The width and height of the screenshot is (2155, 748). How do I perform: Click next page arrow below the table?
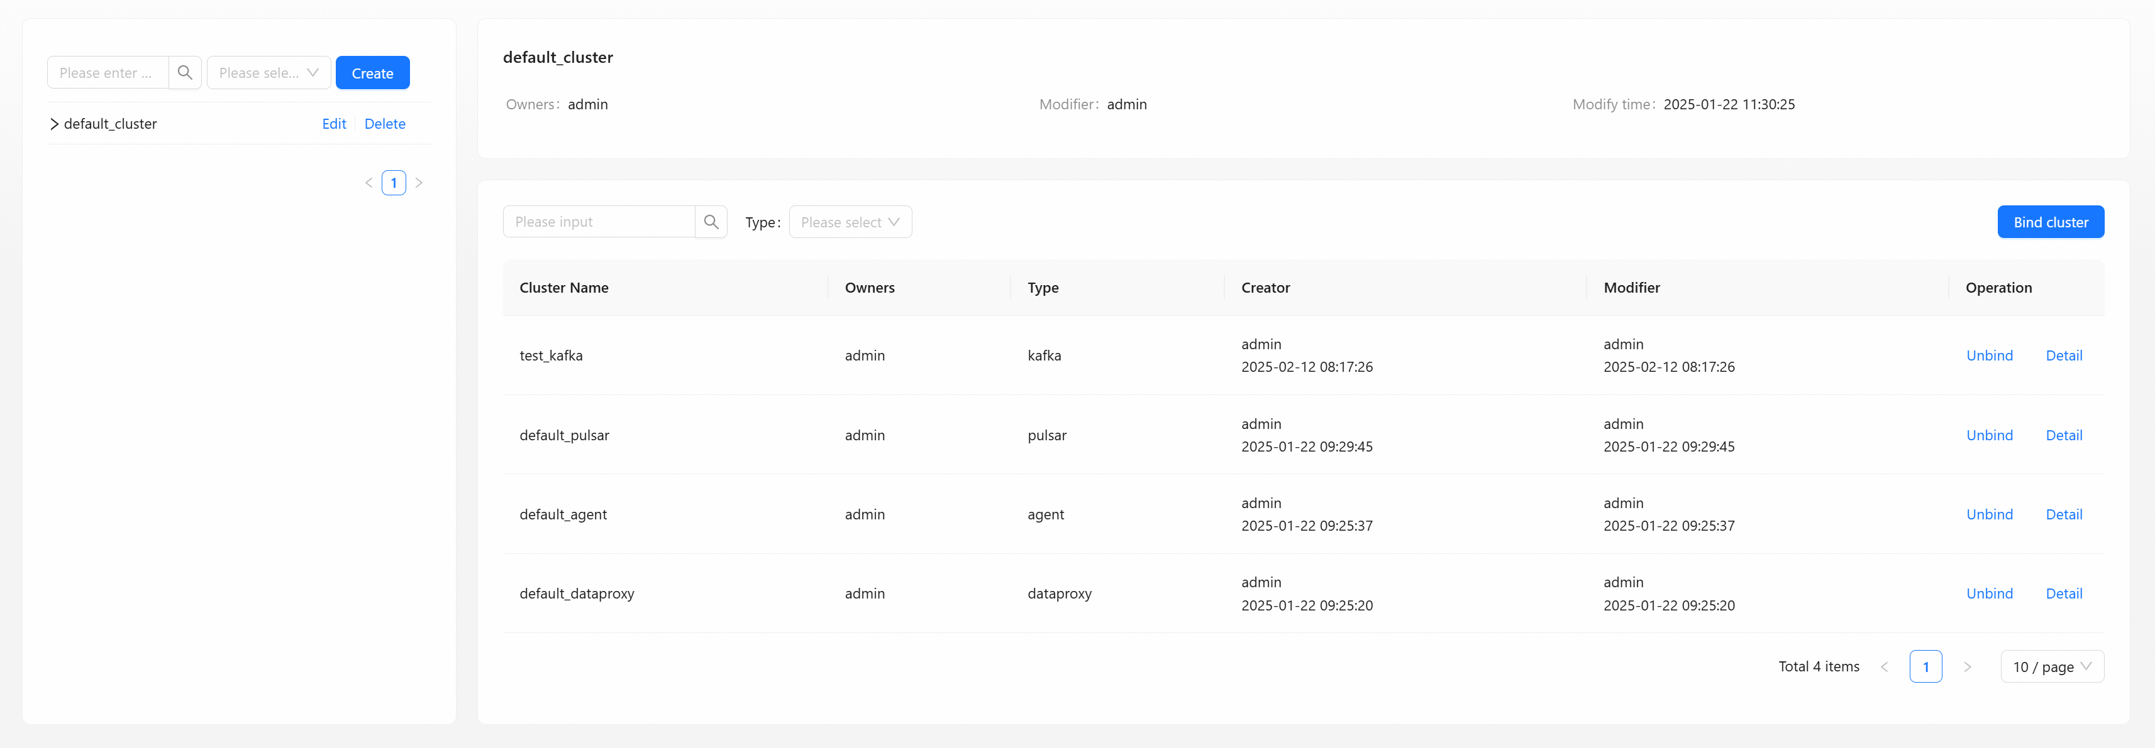click(1967, 666)
